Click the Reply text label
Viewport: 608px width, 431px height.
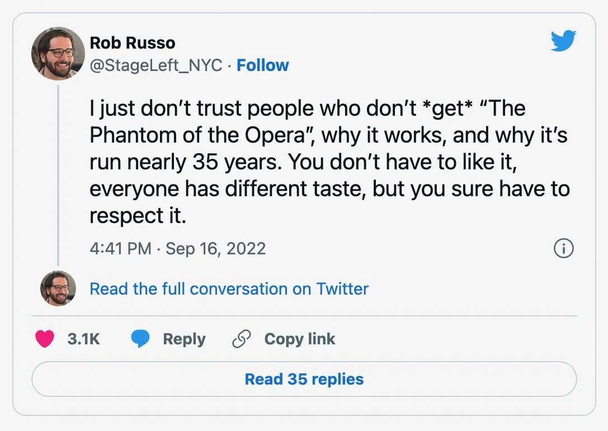(x=184, y=339)
